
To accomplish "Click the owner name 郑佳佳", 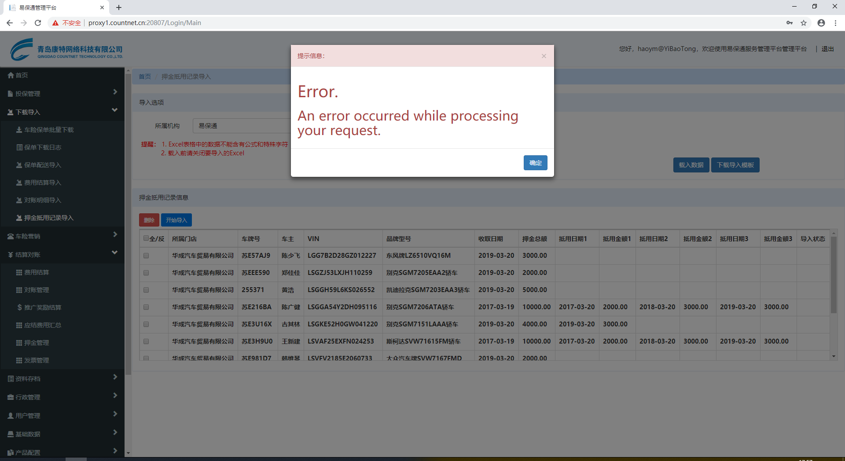I will click(291, 273).
